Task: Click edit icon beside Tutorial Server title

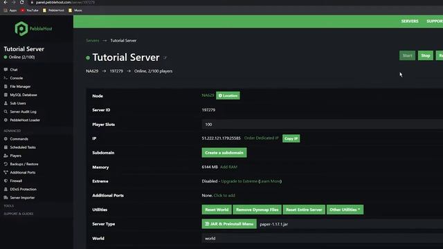Action: click(165, 58)
